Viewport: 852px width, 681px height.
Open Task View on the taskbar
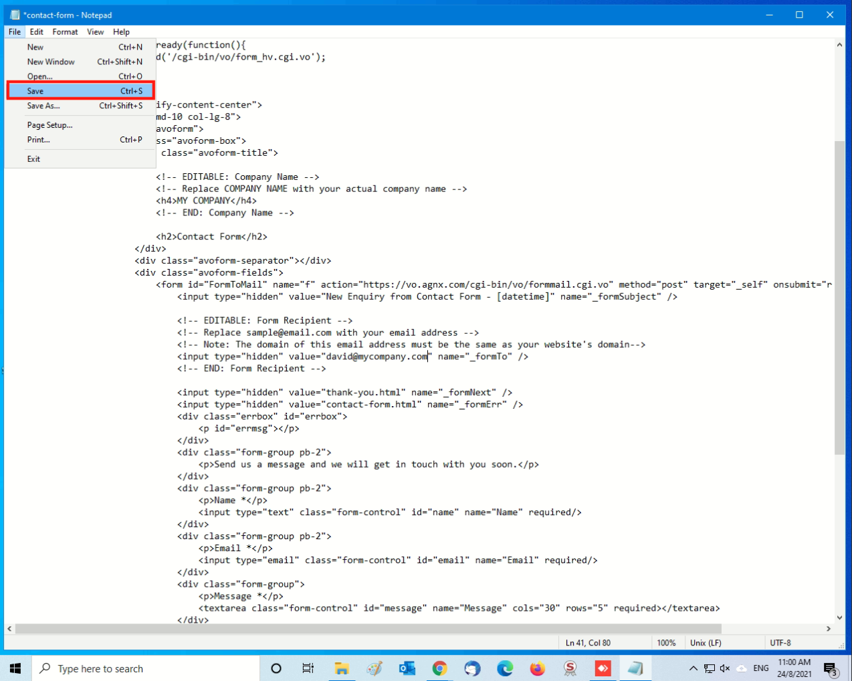click(x=308, y=668)
